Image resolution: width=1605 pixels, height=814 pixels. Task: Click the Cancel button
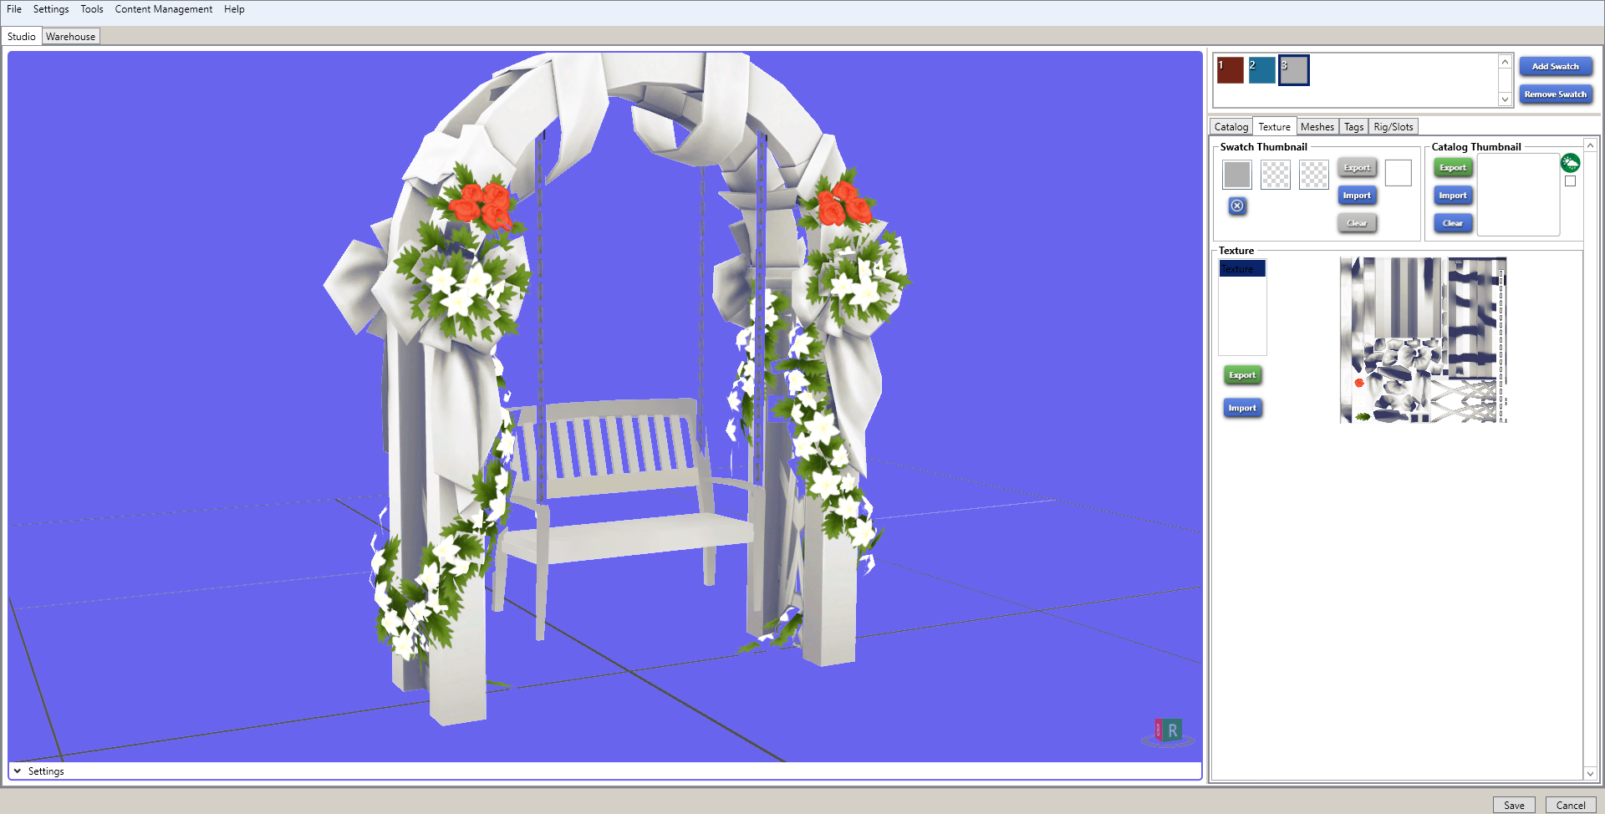(x=1571, y=805)
